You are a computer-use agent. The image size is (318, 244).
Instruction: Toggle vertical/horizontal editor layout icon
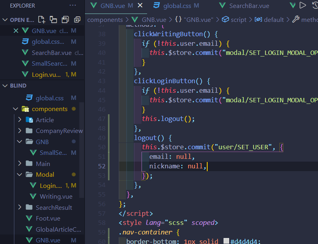point(53,20)
